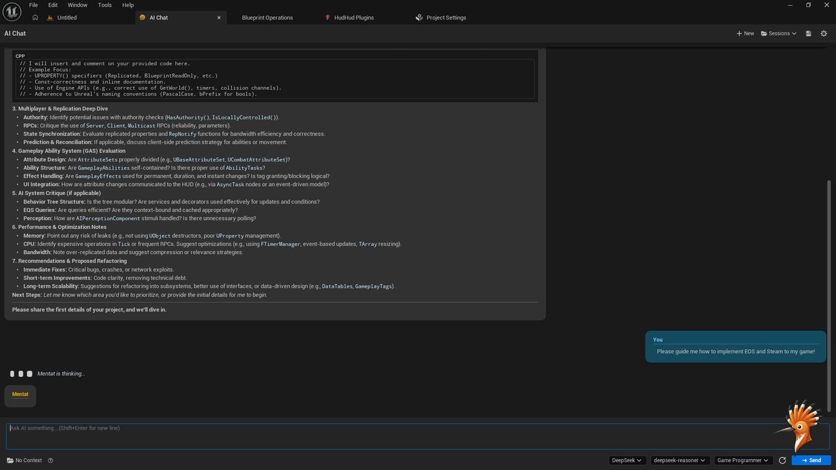This screenshot has width=836, height=470.
Task: Click the No Context folder button
Action: (24, 460)
